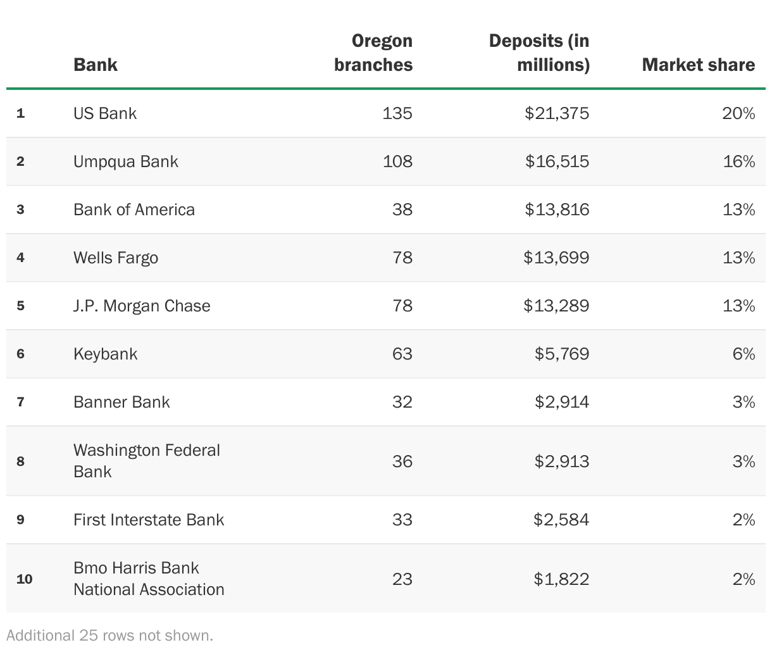Click the Washington Federal Bank name
Viewport: 772px width, 652px height.
click(x=147, y=461)
